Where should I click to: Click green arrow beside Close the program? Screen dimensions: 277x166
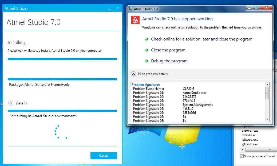[147, 50]
